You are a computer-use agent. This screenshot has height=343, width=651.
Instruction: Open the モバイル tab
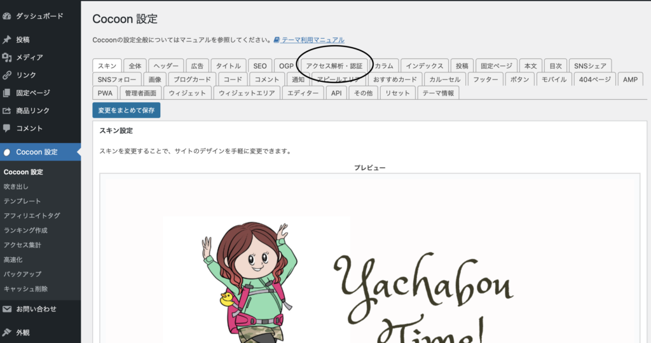point(554,79)
